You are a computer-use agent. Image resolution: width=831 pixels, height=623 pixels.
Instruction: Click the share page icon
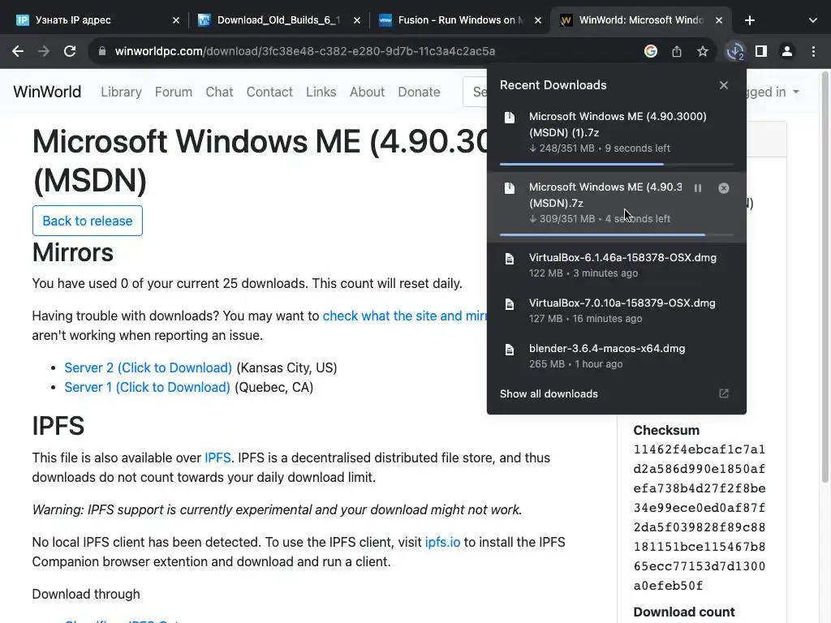(x=677, y=51)
